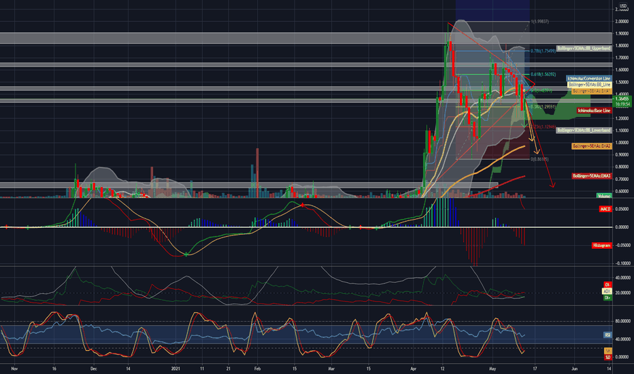
Task: Click the Bollinger+5EMAs EMA1 label
Action: pyautogui.click(x=591, y=91)
